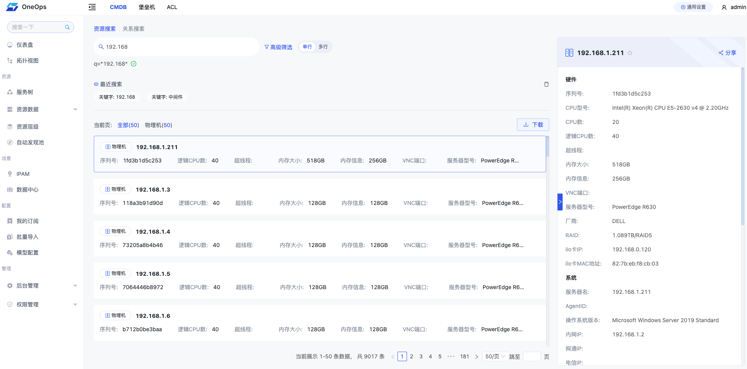Click the 下载 download button
This screenshot has width=747, height=369.
533,125
